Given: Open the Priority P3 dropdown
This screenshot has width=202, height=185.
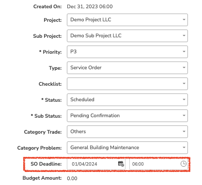Looking at the screenshot, I should point(127,52).
